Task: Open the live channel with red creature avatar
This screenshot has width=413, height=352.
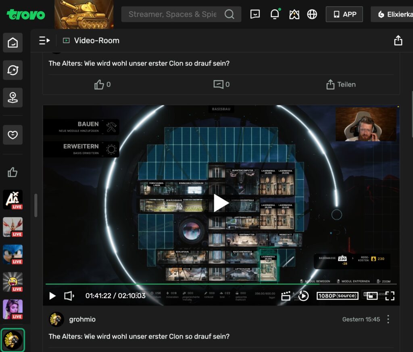Action: (13, 227)
